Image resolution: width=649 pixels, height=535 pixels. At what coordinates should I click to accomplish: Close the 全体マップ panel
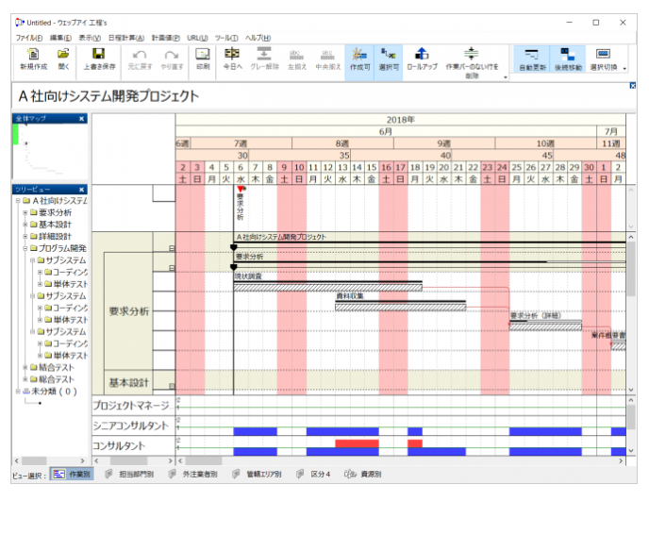tap(81, 119)
